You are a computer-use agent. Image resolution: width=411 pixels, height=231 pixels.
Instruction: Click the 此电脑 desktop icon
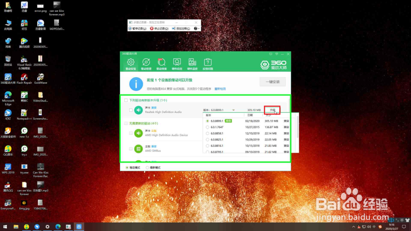(x=8, y=25)
